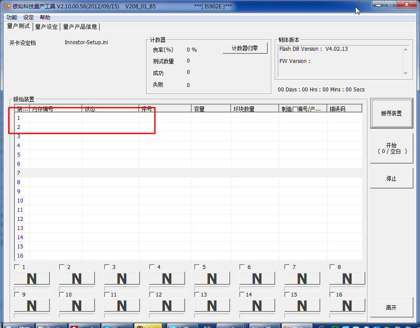Click the Innostor-Setup.ini file name text
420x328 pixels.
click(x=86, y=42)
